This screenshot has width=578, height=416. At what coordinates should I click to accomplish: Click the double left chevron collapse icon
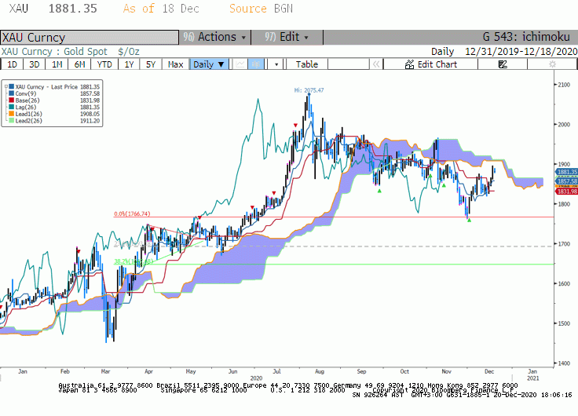click(x=376, y=64)
